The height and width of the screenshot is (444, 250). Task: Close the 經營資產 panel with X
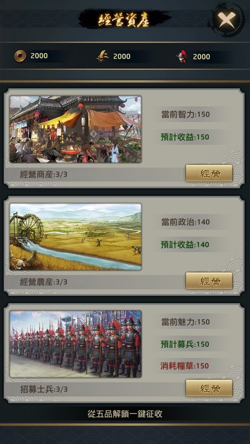click(x=226, y=19)
